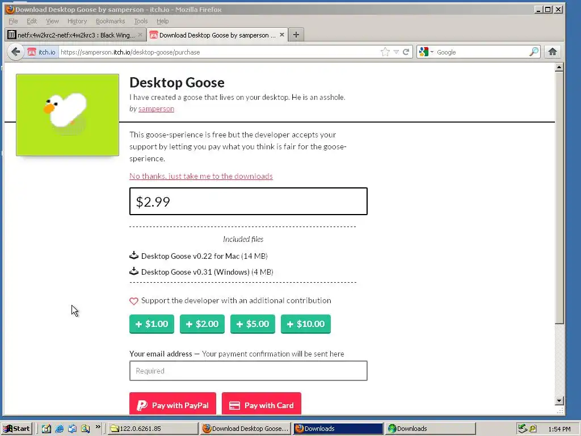Open the File menu
581x436 pixels.
[13, 21]
